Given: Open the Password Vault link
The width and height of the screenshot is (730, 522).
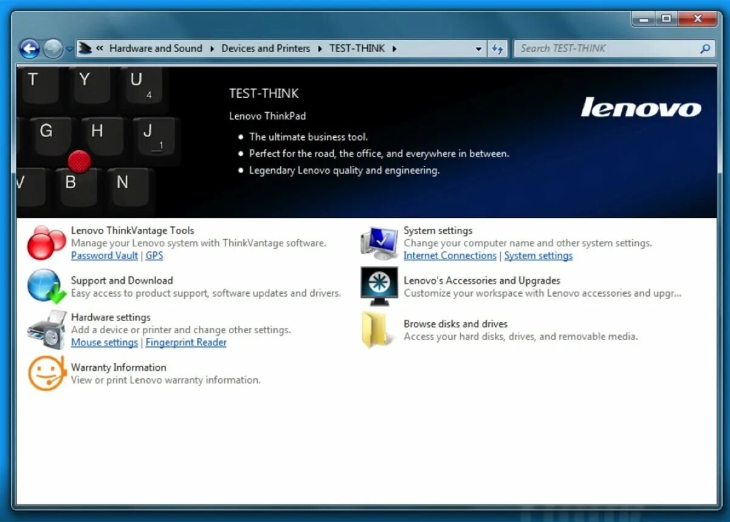Looking at the screenshot, I should (x=104, y=256).
